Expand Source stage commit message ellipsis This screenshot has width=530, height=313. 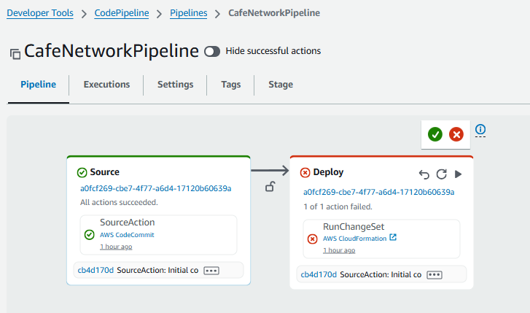(x=211, y=271)
